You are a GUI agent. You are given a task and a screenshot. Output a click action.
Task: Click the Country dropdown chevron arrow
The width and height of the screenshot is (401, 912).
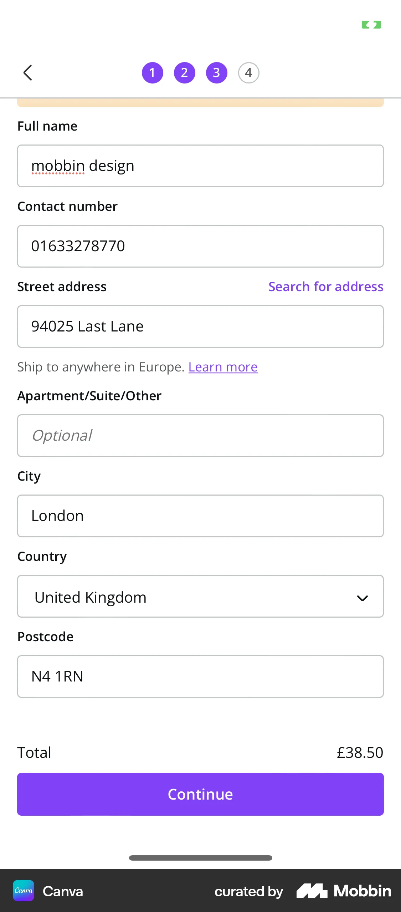362,598
